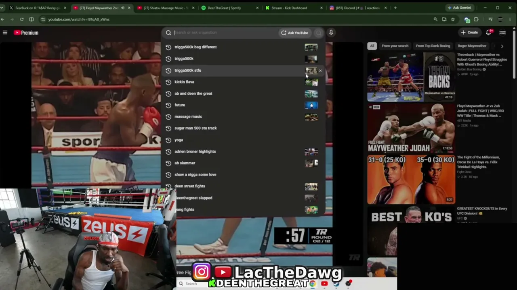Choose suggestion 'trigga500k bag different'

(x=243, y=47)
